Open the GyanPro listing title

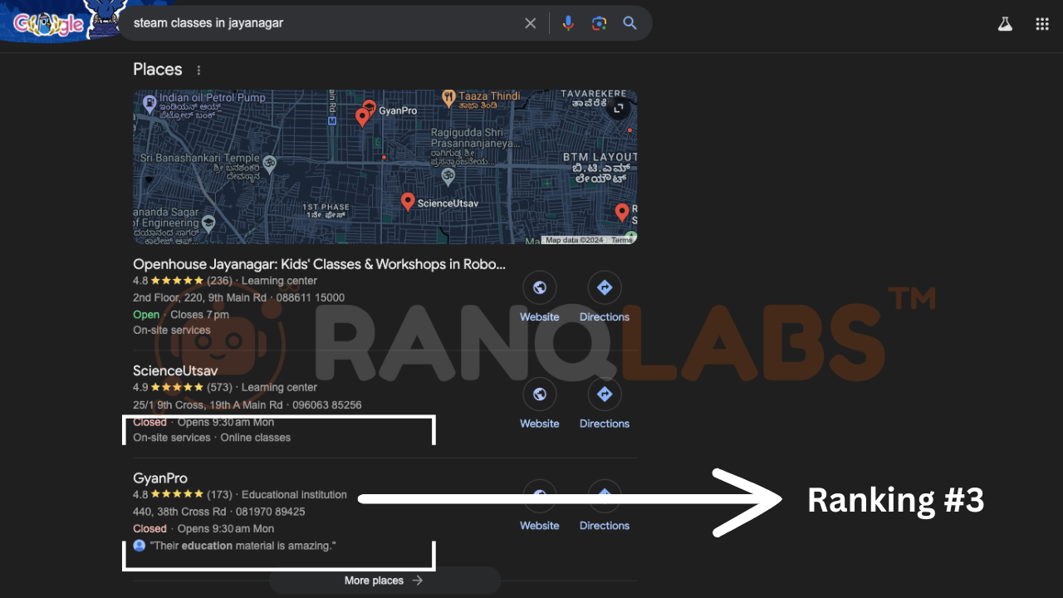[x=160, y=478]
